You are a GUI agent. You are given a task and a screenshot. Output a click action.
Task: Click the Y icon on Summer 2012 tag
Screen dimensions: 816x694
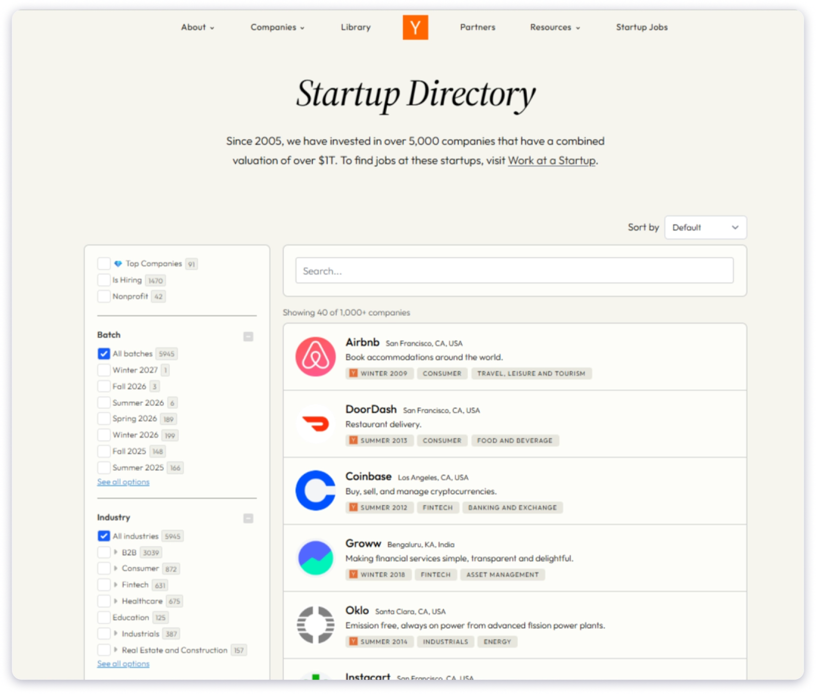point(353,507)
